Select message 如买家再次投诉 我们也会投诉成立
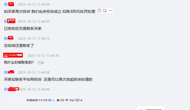Image resolution: width=190 pixels, height=110 pixels. pyautogui.click(x=50, y=11)
